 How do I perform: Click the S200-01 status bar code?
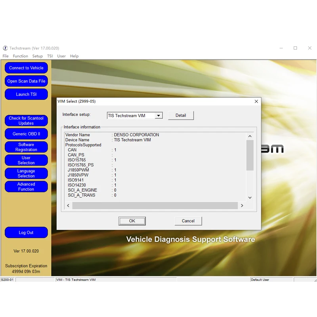(x=7, y=280)
